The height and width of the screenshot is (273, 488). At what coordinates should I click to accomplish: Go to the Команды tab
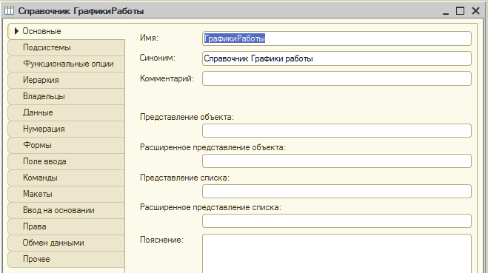pyautogui.click(x=67, y=178)
